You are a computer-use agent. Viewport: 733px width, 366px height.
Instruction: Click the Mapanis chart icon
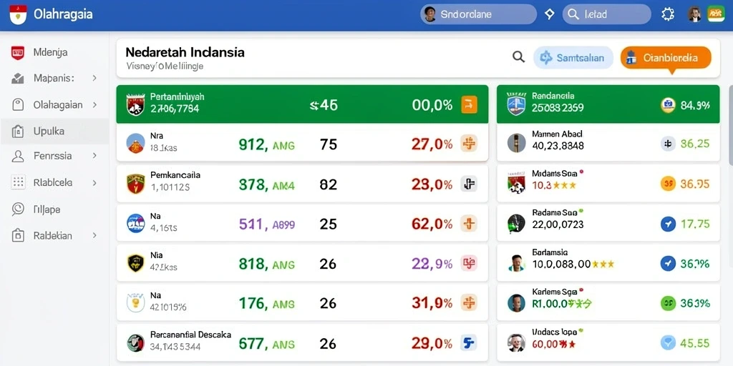click(x=17, y=79)
